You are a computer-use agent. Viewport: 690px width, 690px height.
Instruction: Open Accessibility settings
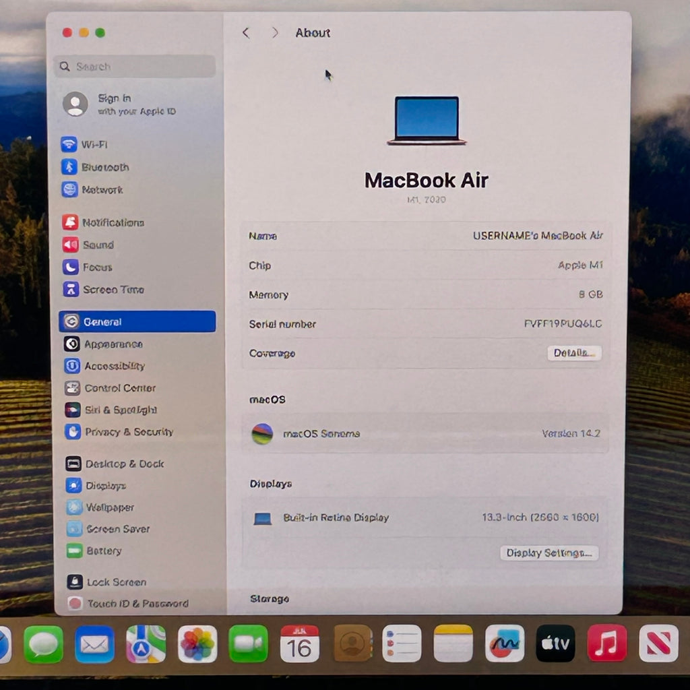[x=104, y=366]
